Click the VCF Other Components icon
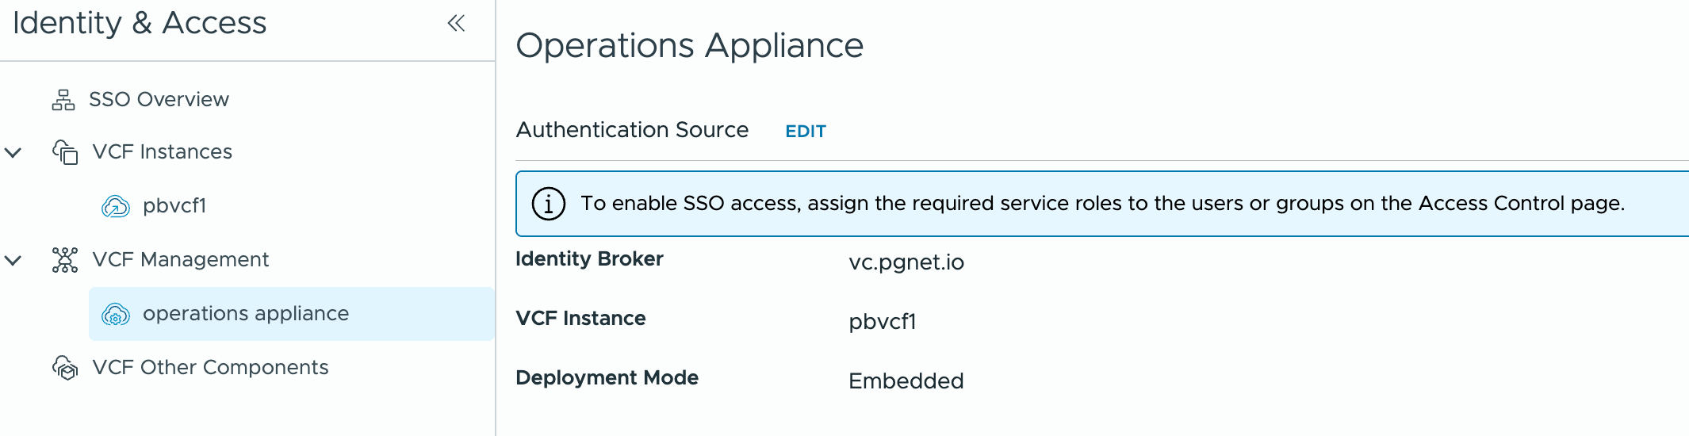Image resolution: width=1689 pixels, height=436 pixels. click(x=65, y=368)
